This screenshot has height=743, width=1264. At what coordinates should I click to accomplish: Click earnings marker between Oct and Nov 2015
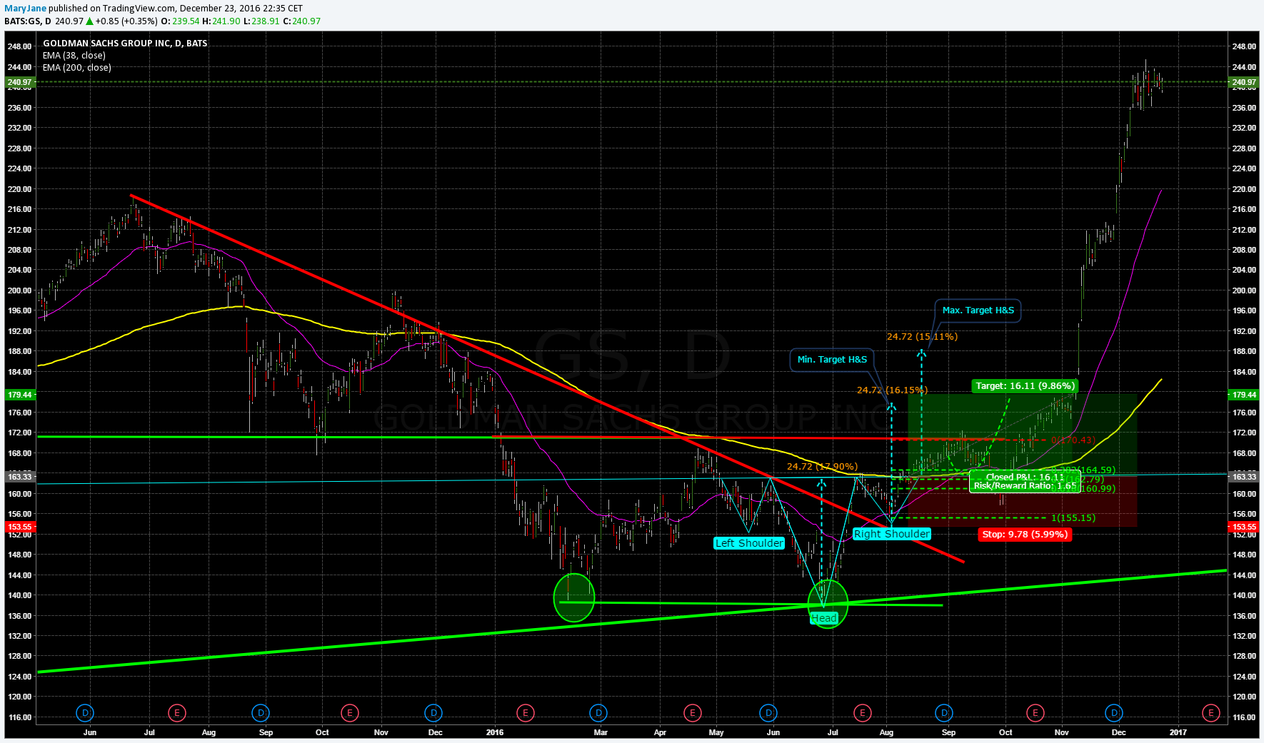click(349, 712)
